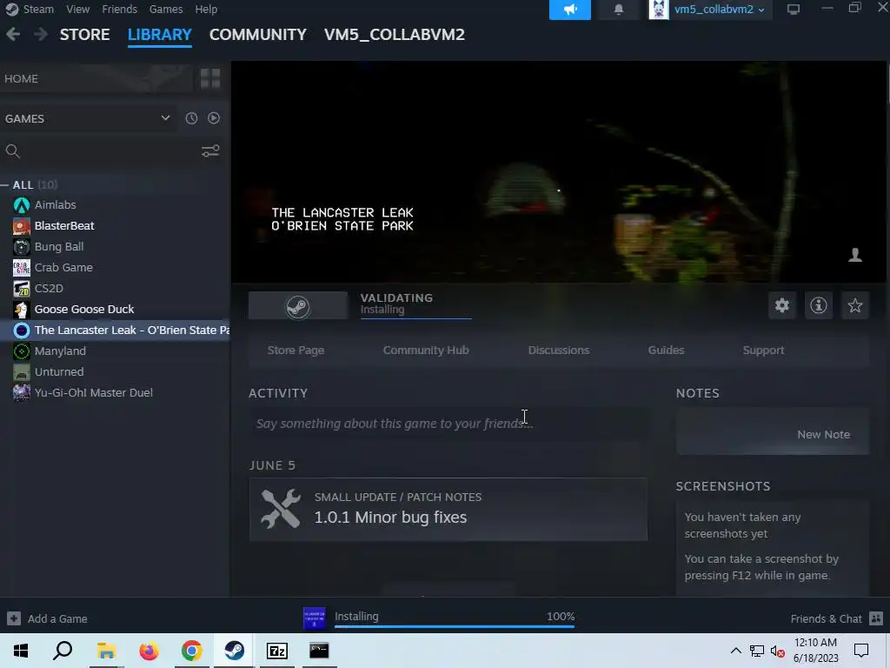Collapse the ALL games category
This screenshot has width=890, height=668.
pyautogui.click(x=4, y=184)
